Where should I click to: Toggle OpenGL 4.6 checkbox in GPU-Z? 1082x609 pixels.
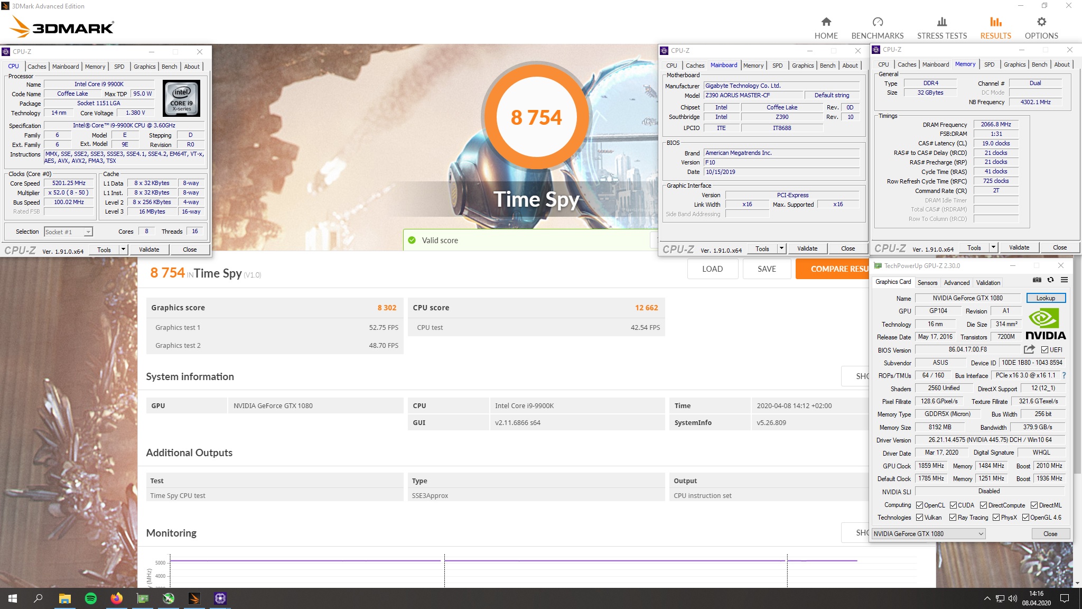tap(1025, 517)
